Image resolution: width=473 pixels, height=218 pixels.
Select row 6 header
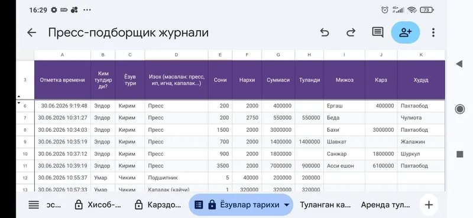[25, 106]
